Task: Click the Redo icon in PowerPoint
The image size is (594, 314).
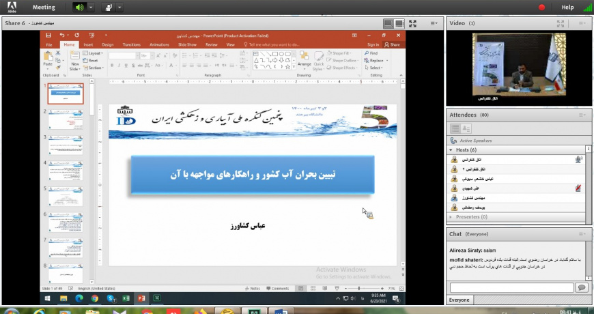Action: pyautogui.click(x=77, y=35)
